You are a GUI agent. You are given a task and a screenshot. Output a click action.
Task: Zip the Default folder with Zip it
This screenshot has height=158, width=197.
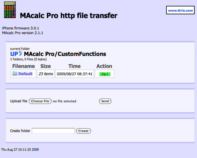tap(105, 74)
